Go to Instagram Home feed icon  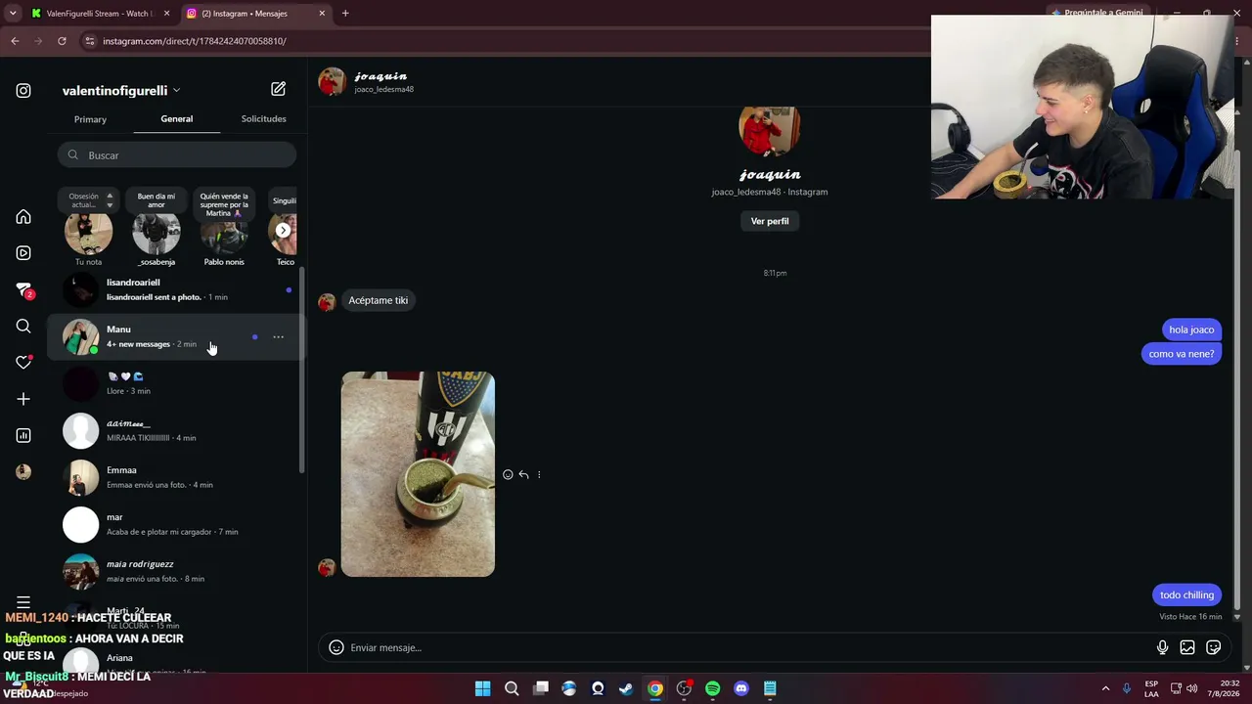[23, 217]
